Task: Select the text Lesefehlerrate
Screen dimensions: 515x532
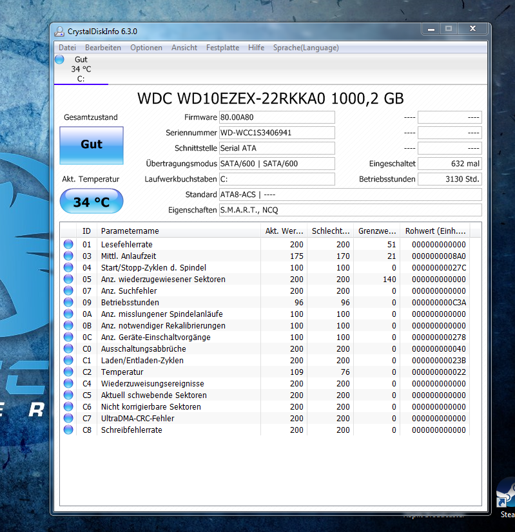Action: [x=126, y=244]
